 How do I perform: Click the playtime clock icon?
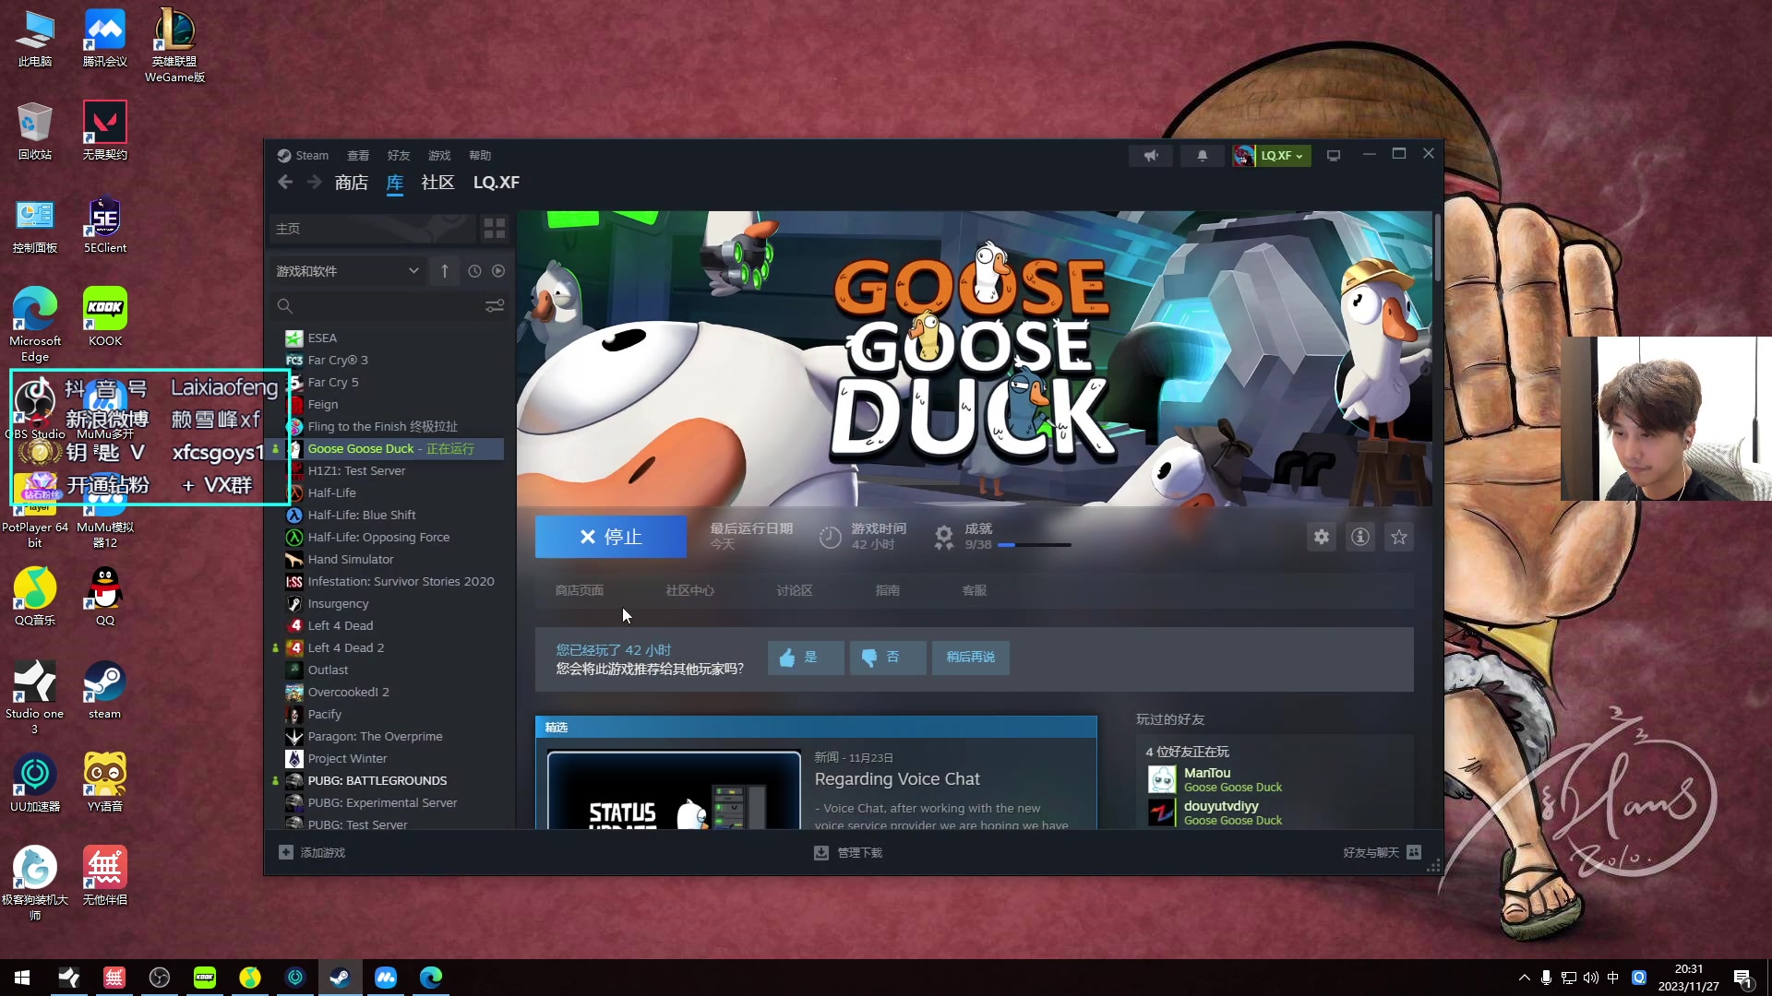pos(830,537)
